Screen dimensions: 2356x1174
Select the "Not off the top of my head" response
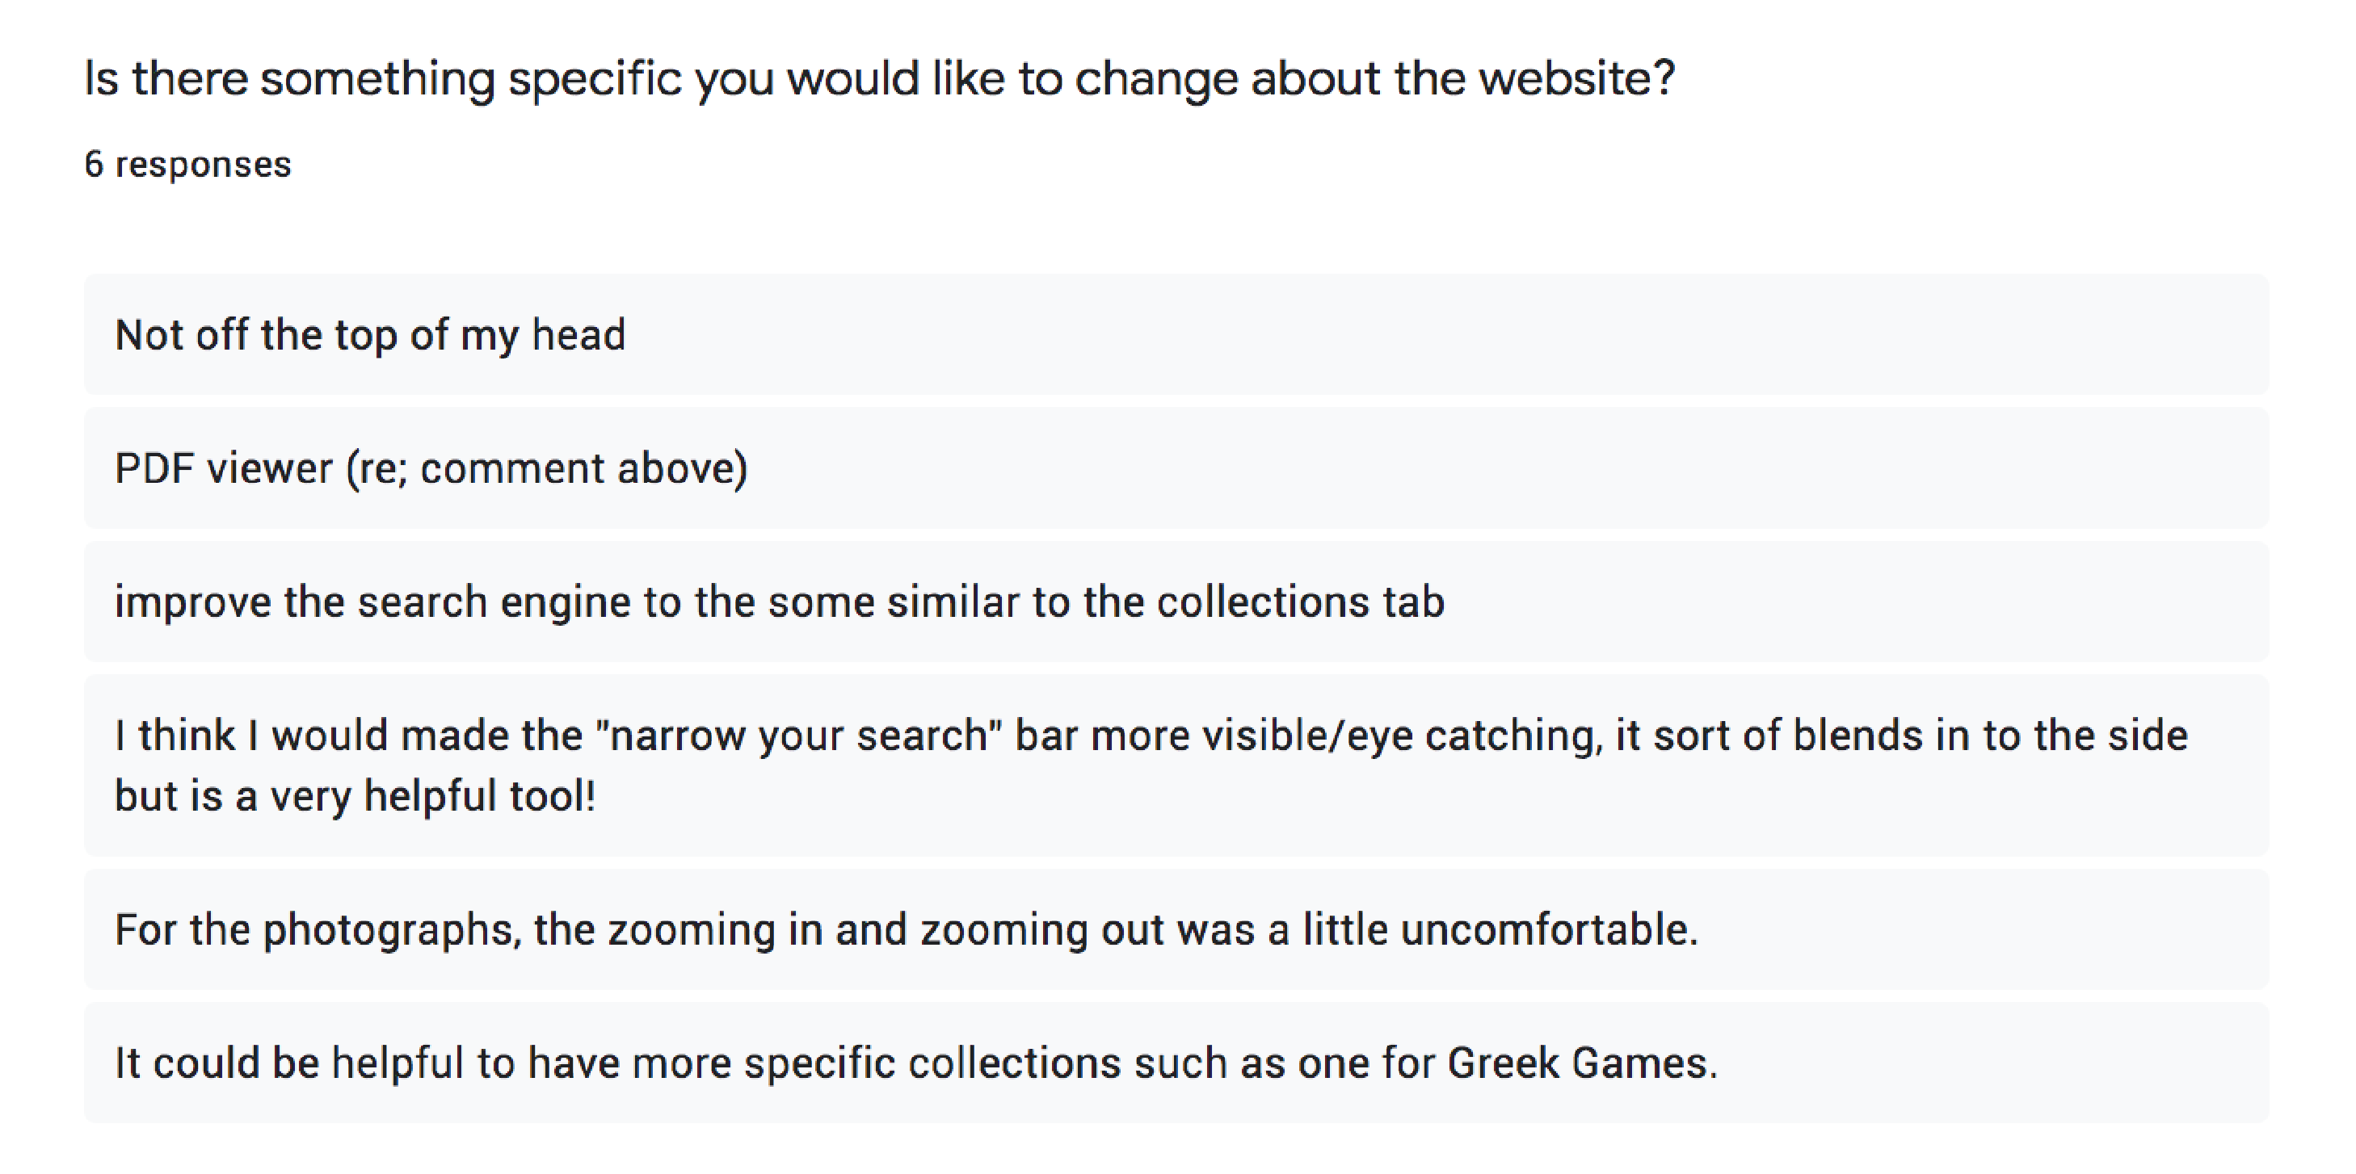coord(369,334)
